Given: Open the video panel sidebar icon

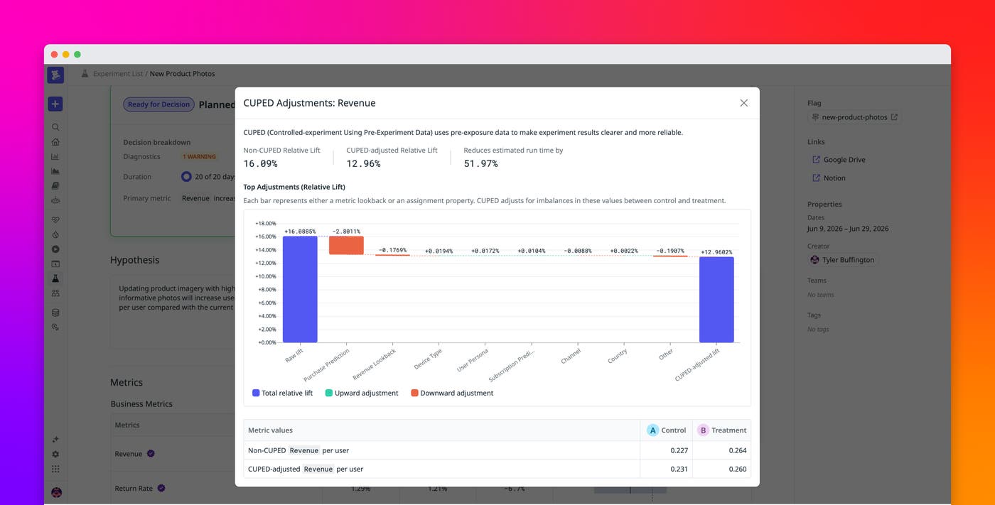Looking at the screenshot, I should tap(55, 264).
